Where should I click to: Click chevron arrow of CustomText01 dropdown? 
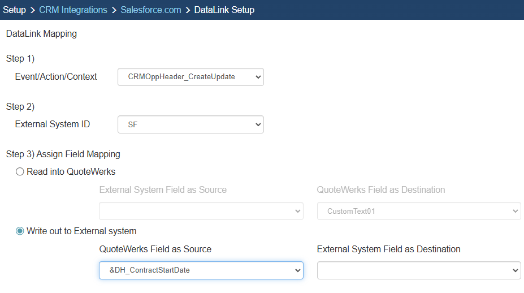point(514,212)
